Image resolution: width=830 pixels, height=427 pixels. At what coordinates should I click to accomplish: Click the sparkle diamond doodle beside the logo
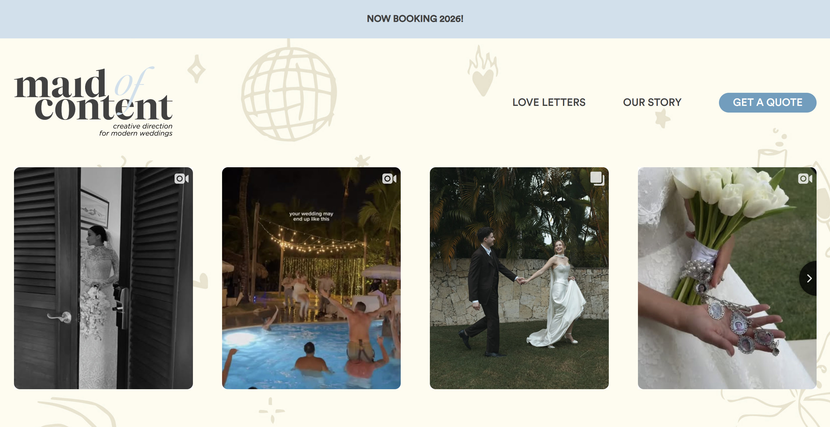[x=196, y=69]
